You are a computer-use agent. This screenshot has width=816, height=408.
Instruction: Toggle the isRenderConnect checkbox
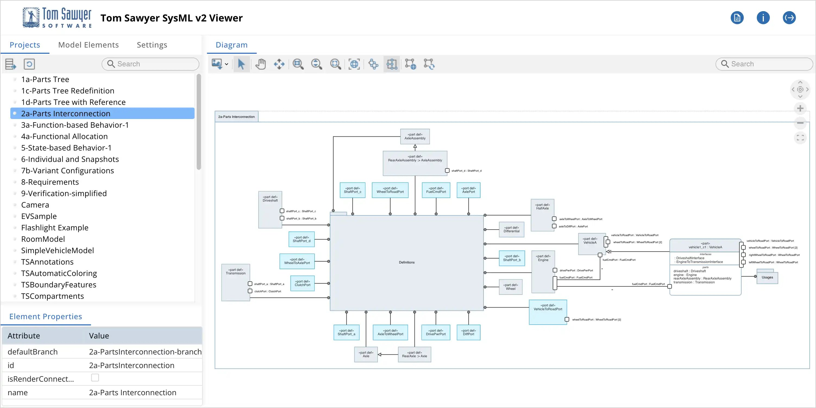pyautogui.click(x=95, y=378)
